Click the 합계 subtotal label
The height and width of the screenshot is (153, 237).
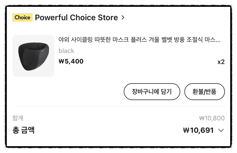pyautogui.click(x=18, y=118)
